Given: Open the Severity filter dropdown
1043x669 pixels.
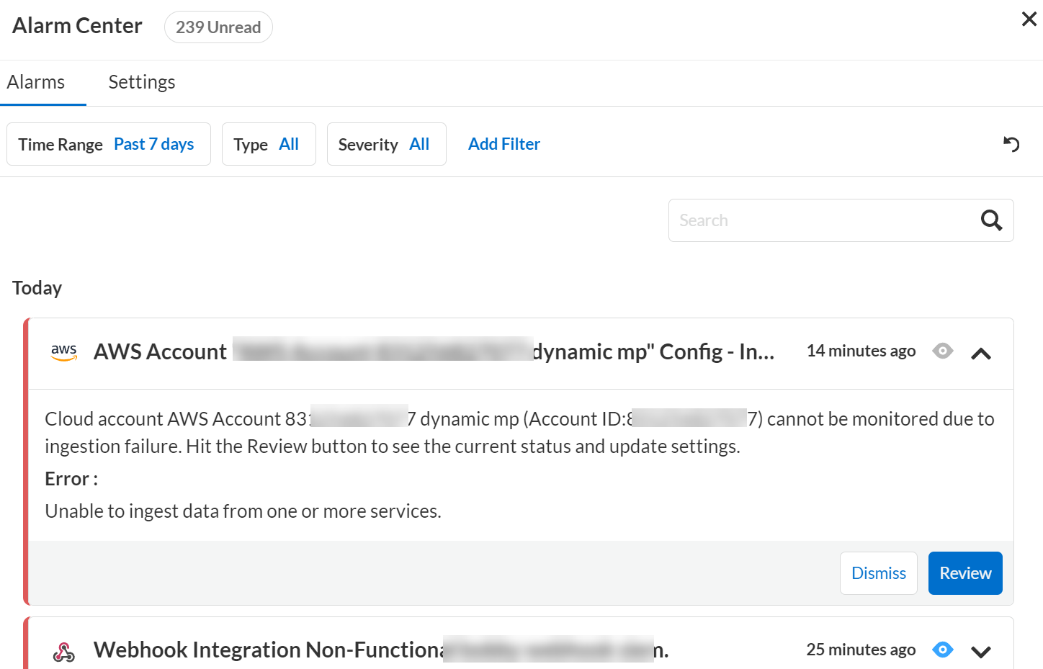Looking at the screenshot, I should (387, 144).
